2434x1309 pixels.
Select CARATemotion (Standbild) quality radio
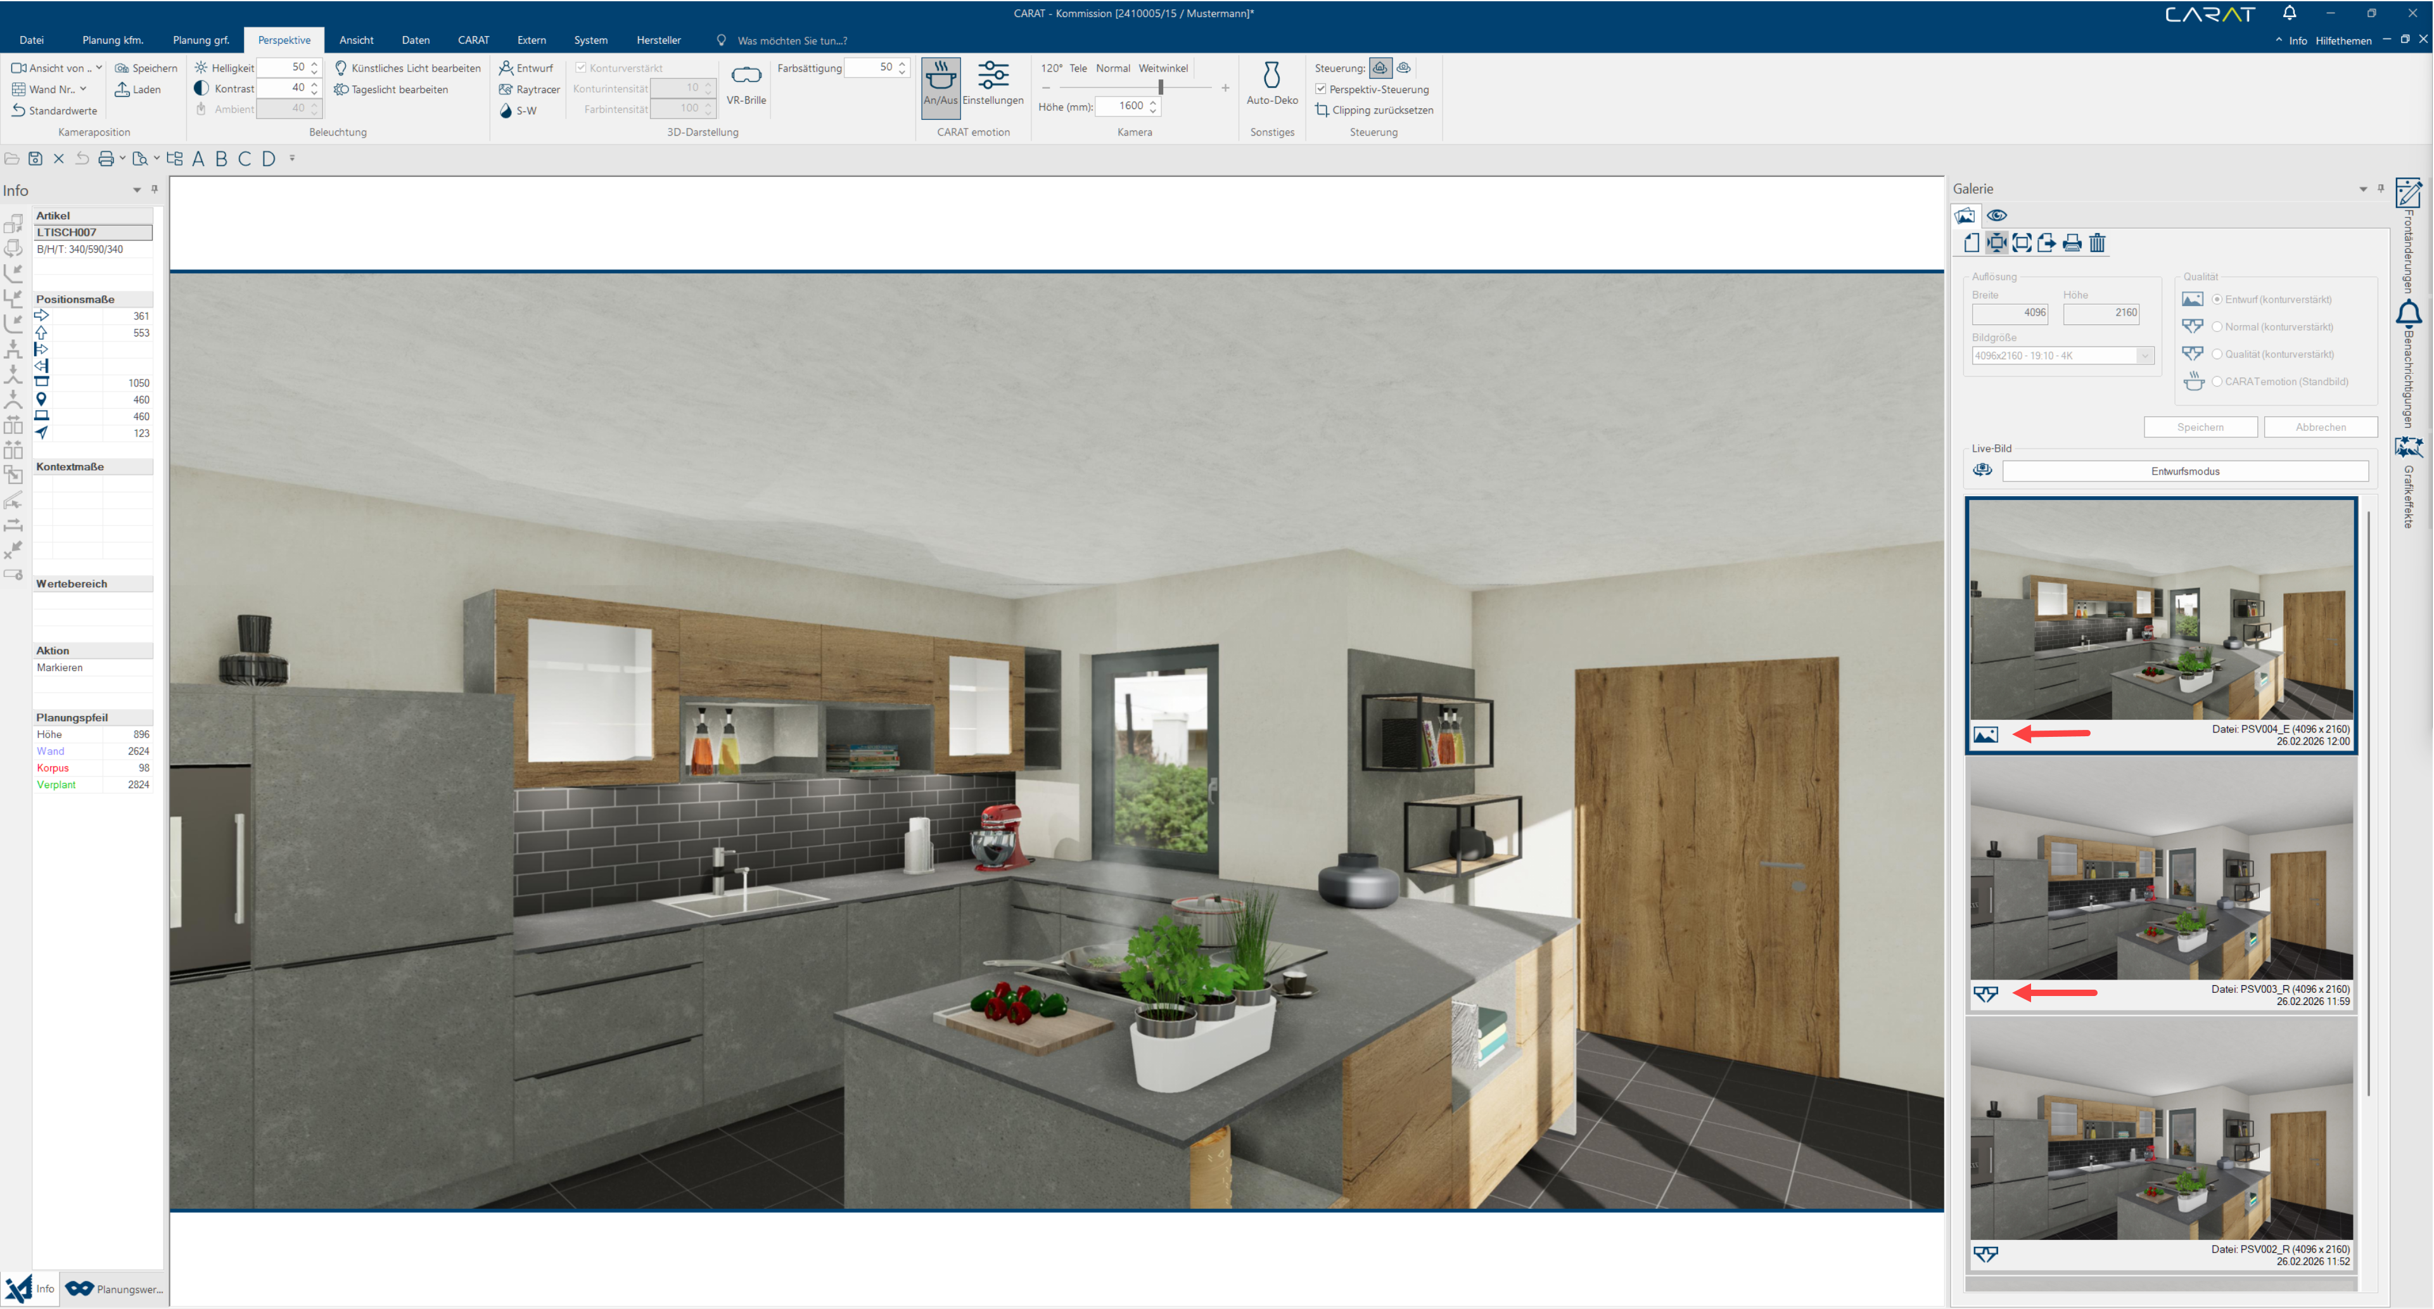(2217, 382)
